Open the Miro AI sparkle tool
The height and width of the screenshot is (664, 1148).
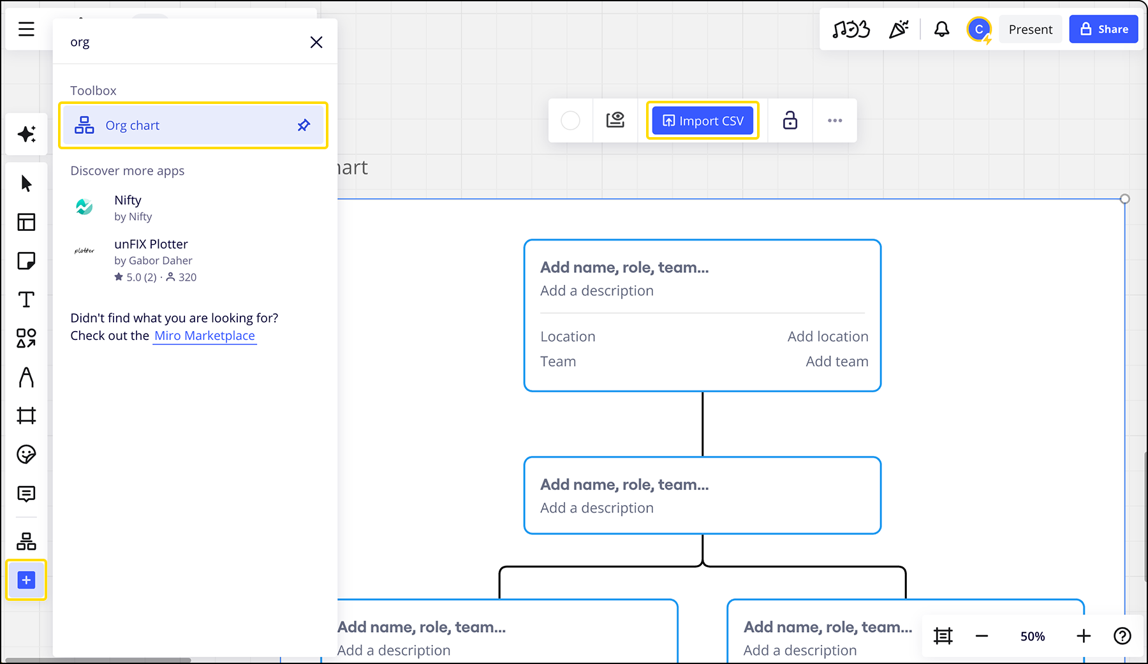click(26, 134)
